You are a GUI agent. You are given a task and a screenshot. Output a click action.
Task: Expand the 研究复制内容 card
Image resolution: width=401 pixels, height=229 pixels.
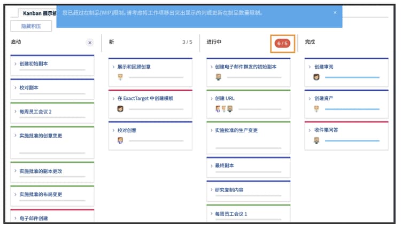click(212, 190)
